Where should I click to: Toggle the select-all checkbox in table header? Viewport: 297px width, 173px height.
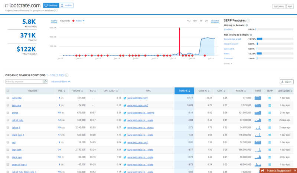pyautogui.click(x=8, y=91)
